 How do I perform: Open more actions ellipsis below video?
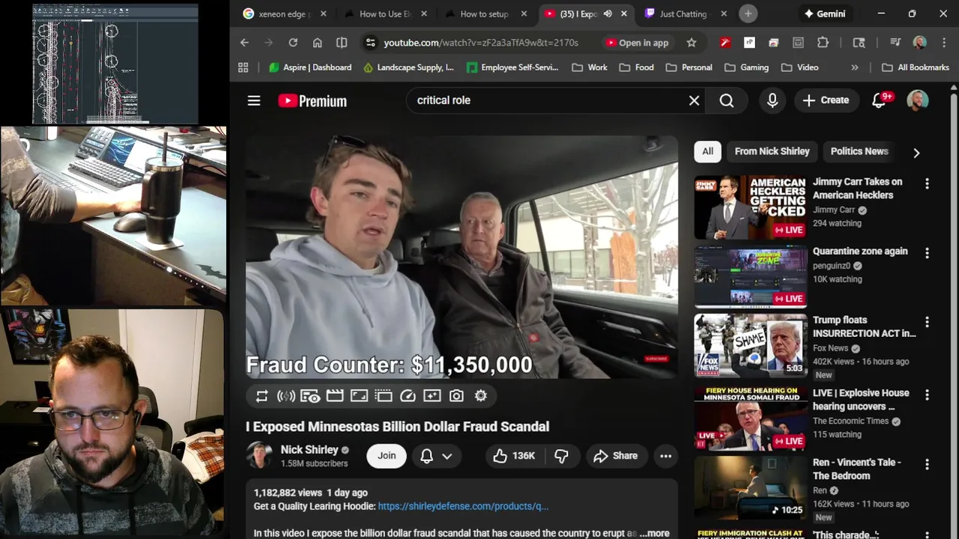click(665, 456)
